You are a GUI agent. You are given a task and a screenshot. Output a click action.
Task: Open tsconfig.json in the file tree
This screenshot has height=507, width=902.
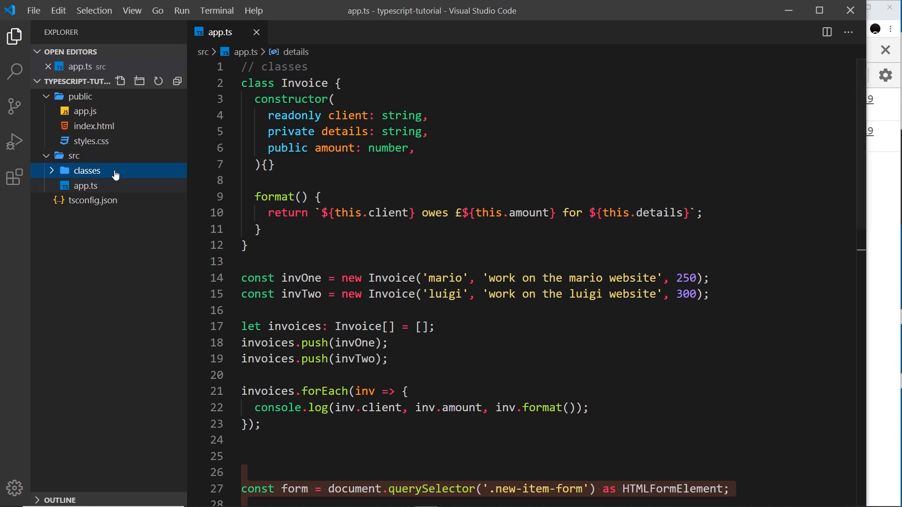coord(109,200)
